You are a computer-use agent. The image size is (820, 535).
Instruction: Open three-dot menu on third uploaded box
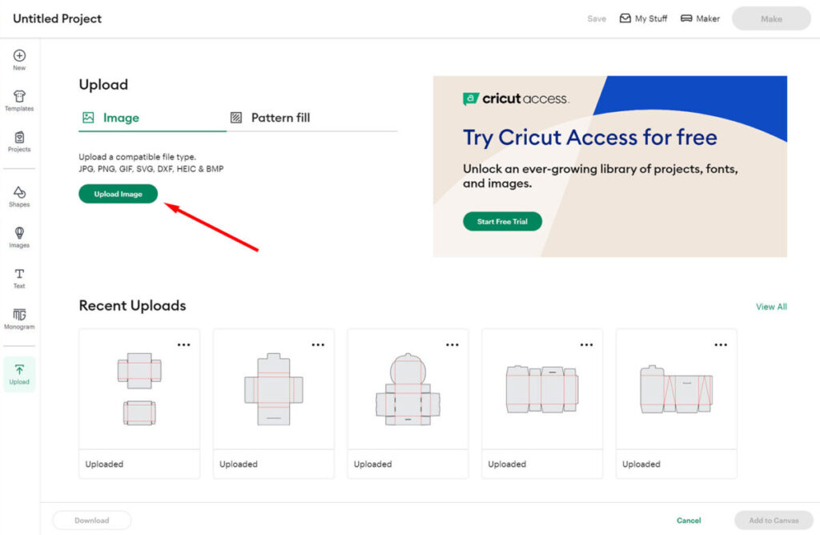(x=452, y=344)
